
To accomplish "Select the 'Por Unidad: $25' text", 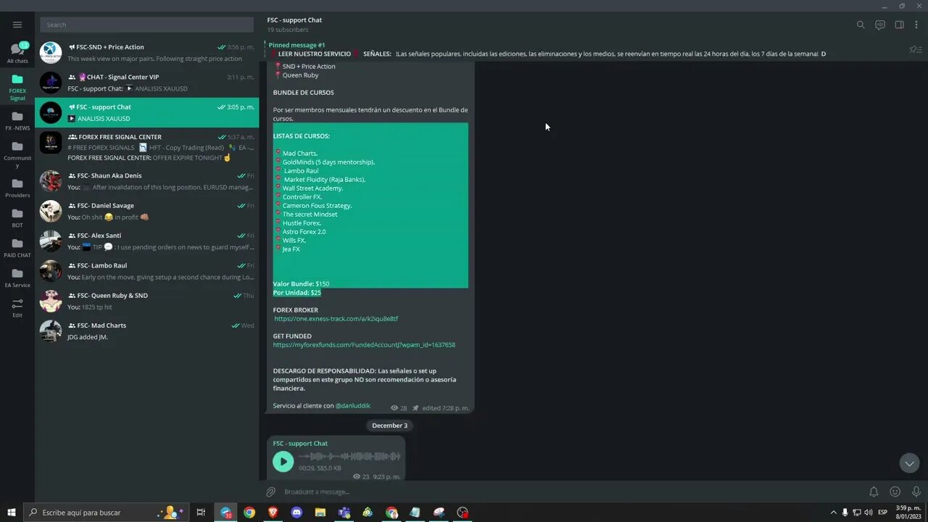I will 297,293.
